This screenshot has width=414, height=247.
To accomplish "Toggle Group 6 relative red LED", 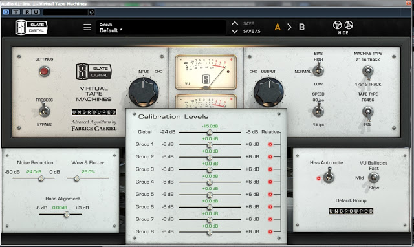I will 270,207.
